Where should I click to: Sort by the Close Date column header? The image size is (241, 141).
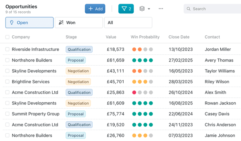tap(179, 37)
